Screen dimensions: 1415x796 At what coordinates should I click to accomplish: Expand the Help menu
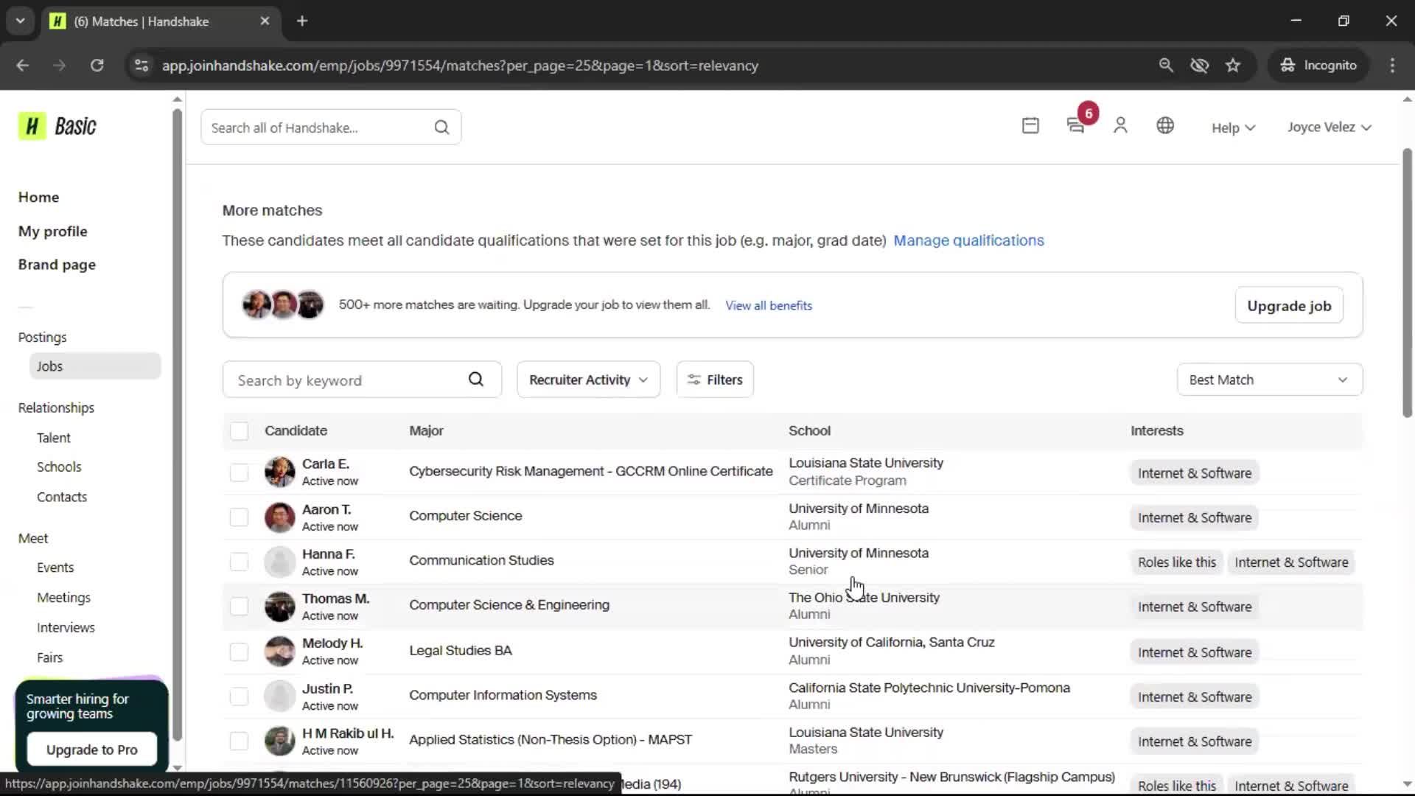click(x=1233, y=128)
